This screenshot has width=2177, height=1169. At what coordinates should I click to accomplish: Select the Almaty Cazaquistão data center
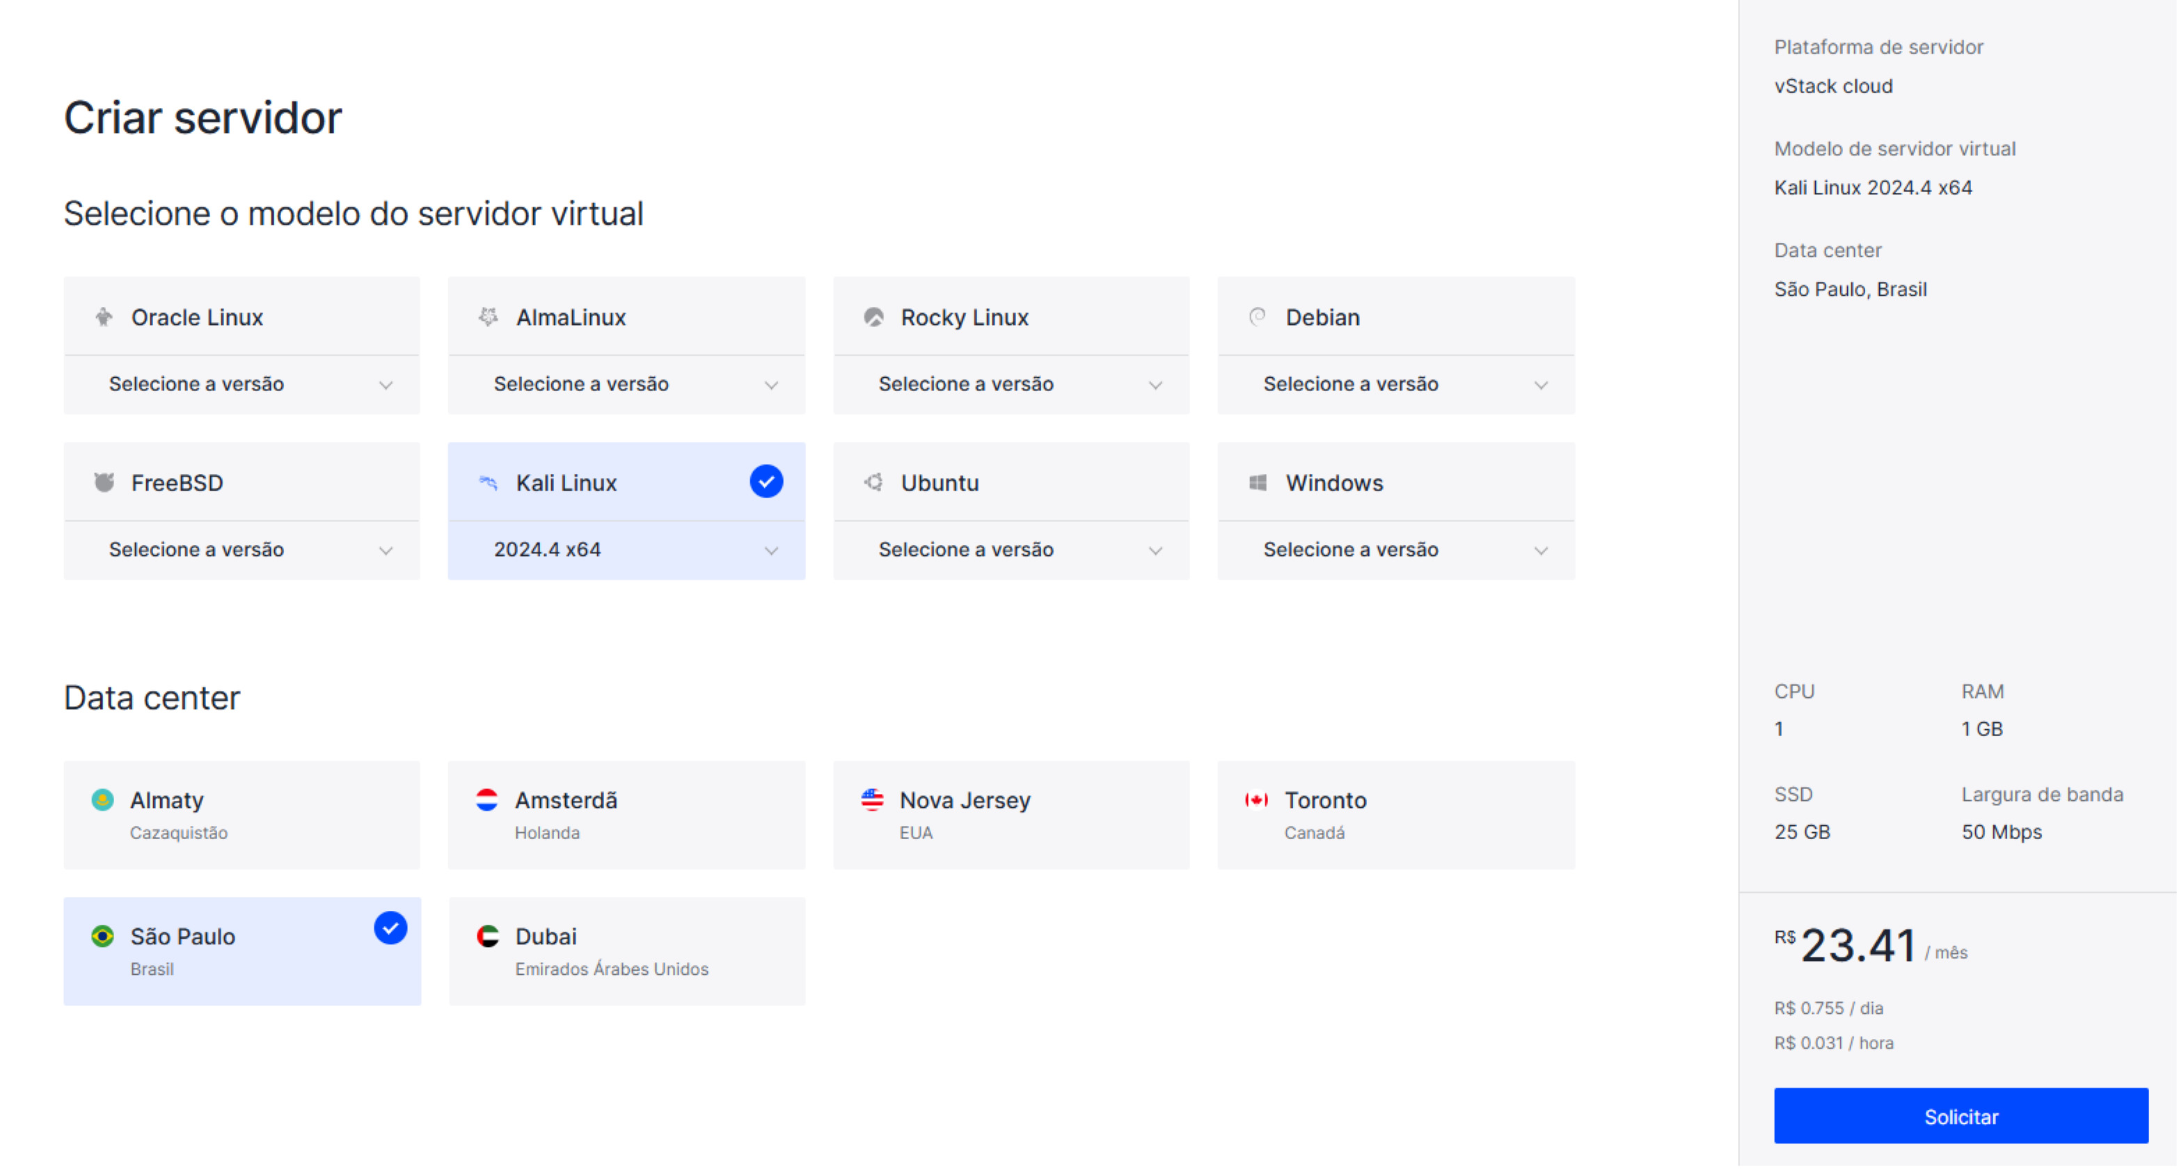(x=242, y=815)
